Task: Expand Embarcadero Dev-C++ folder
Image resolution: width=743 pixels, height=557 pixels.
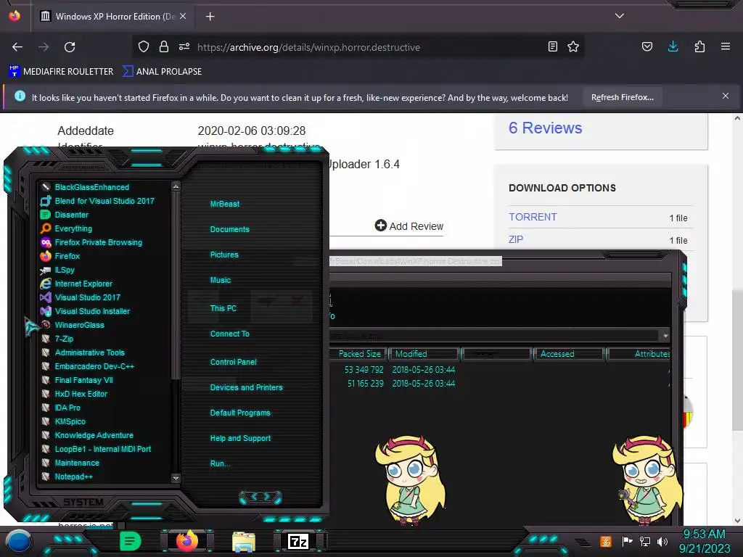Action: coord(88,366)
